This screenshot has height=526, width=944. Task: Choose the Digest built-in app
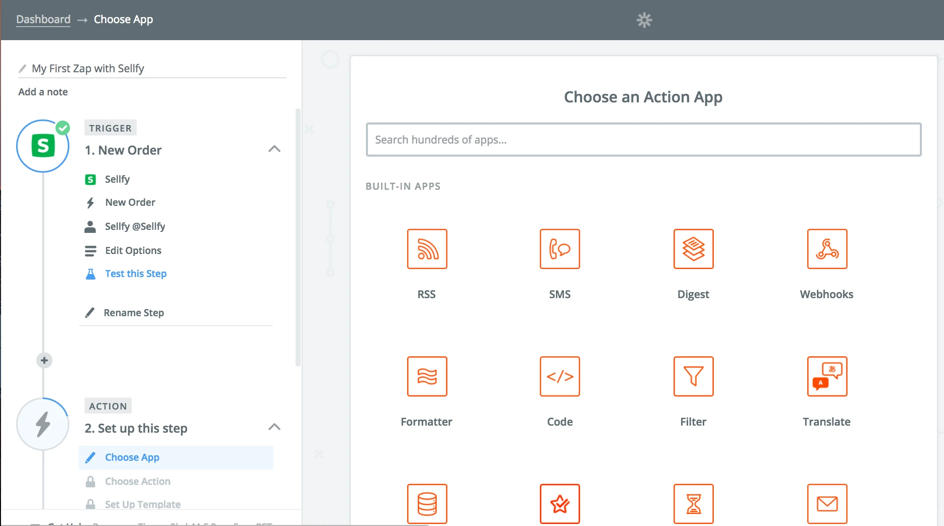[x=693, y=249]
